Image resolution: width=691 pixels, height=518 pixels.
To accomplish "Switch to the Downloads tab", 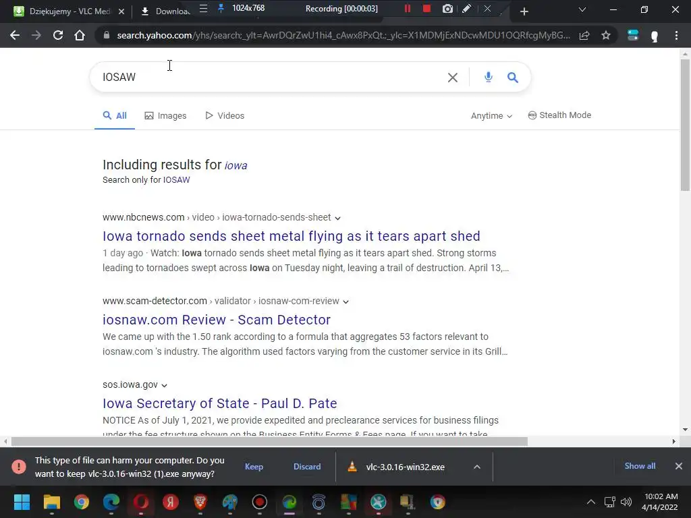I will (x=165, y=11).
